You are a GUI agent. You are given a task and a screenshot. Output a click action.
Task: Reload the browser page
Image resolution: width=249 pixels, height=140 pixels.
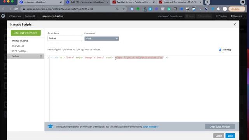pos(16,9)
